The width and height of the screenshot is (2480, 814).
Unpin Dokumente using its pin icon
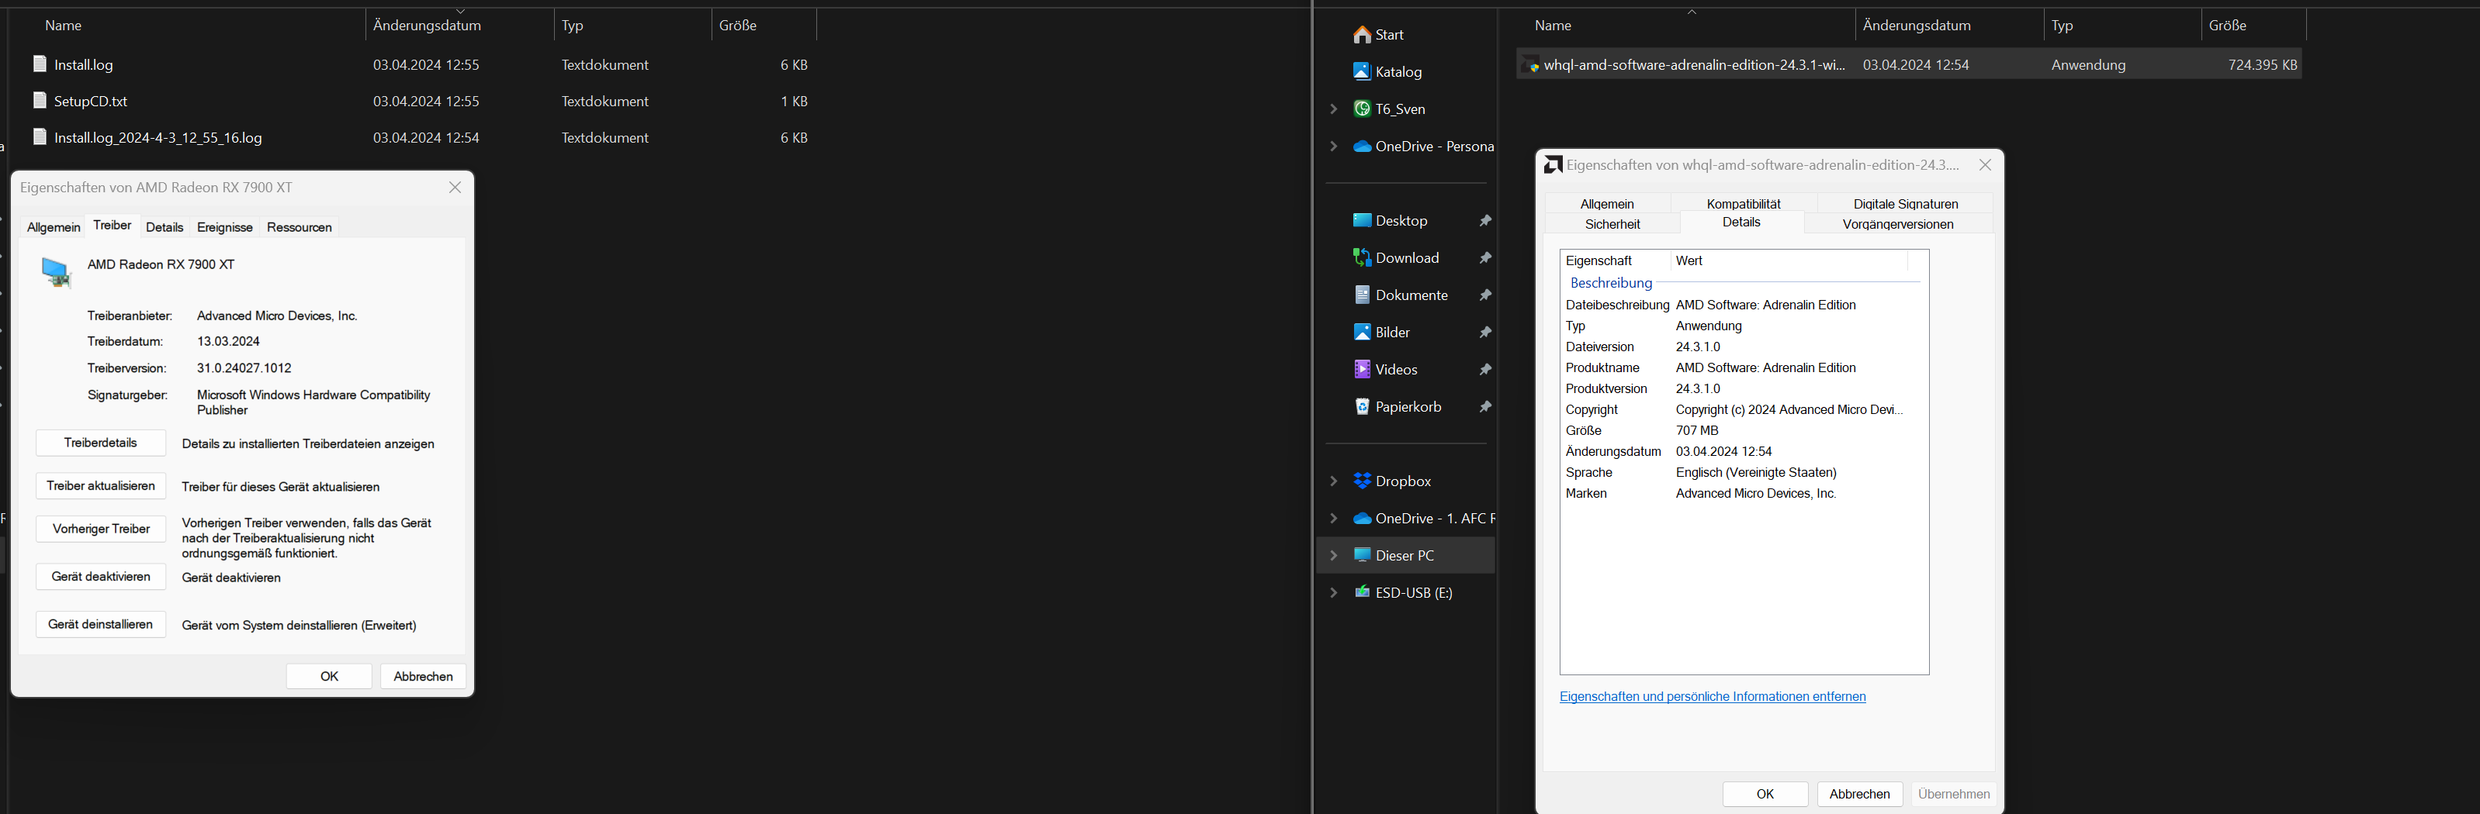(1485, 295)
